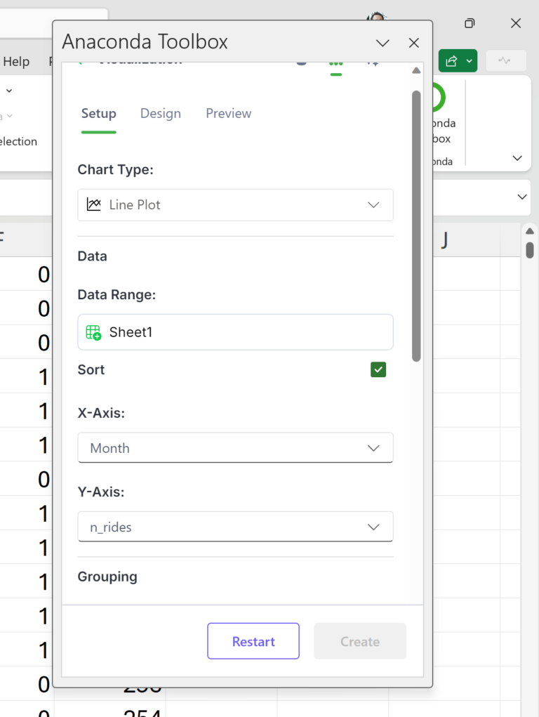Click the activity pulse icon beside Share

tap(505, 61)
